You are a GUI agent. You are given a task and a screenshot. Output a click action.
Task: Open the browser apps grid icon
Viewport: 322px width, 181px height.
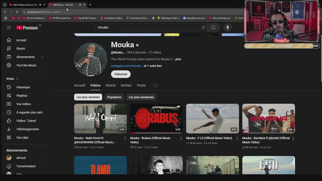(6, 18)
